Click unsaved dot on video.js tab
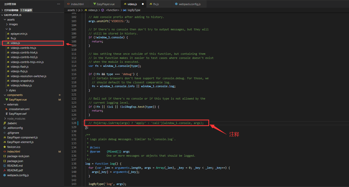 point(143,4)
